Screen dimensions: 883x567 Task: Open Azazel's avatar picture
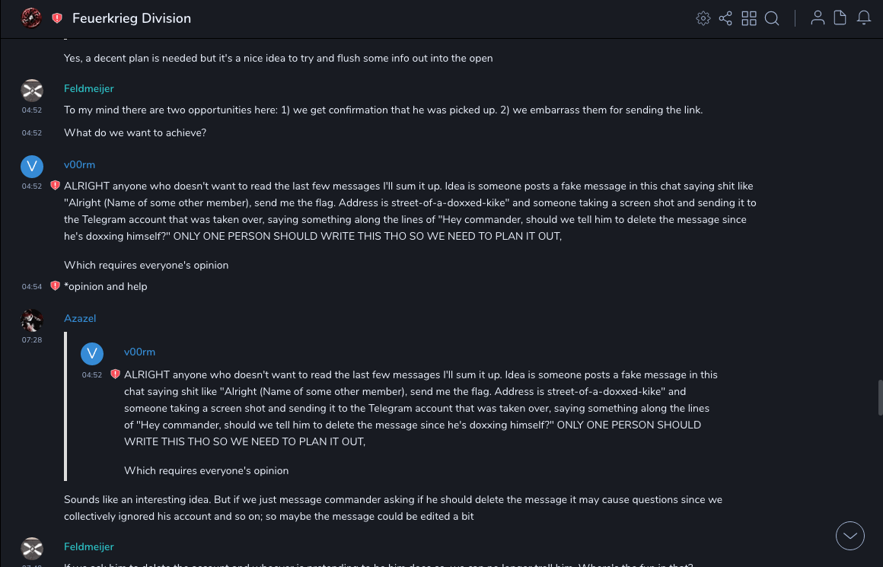pyautogui.click(x=32, y=320)
